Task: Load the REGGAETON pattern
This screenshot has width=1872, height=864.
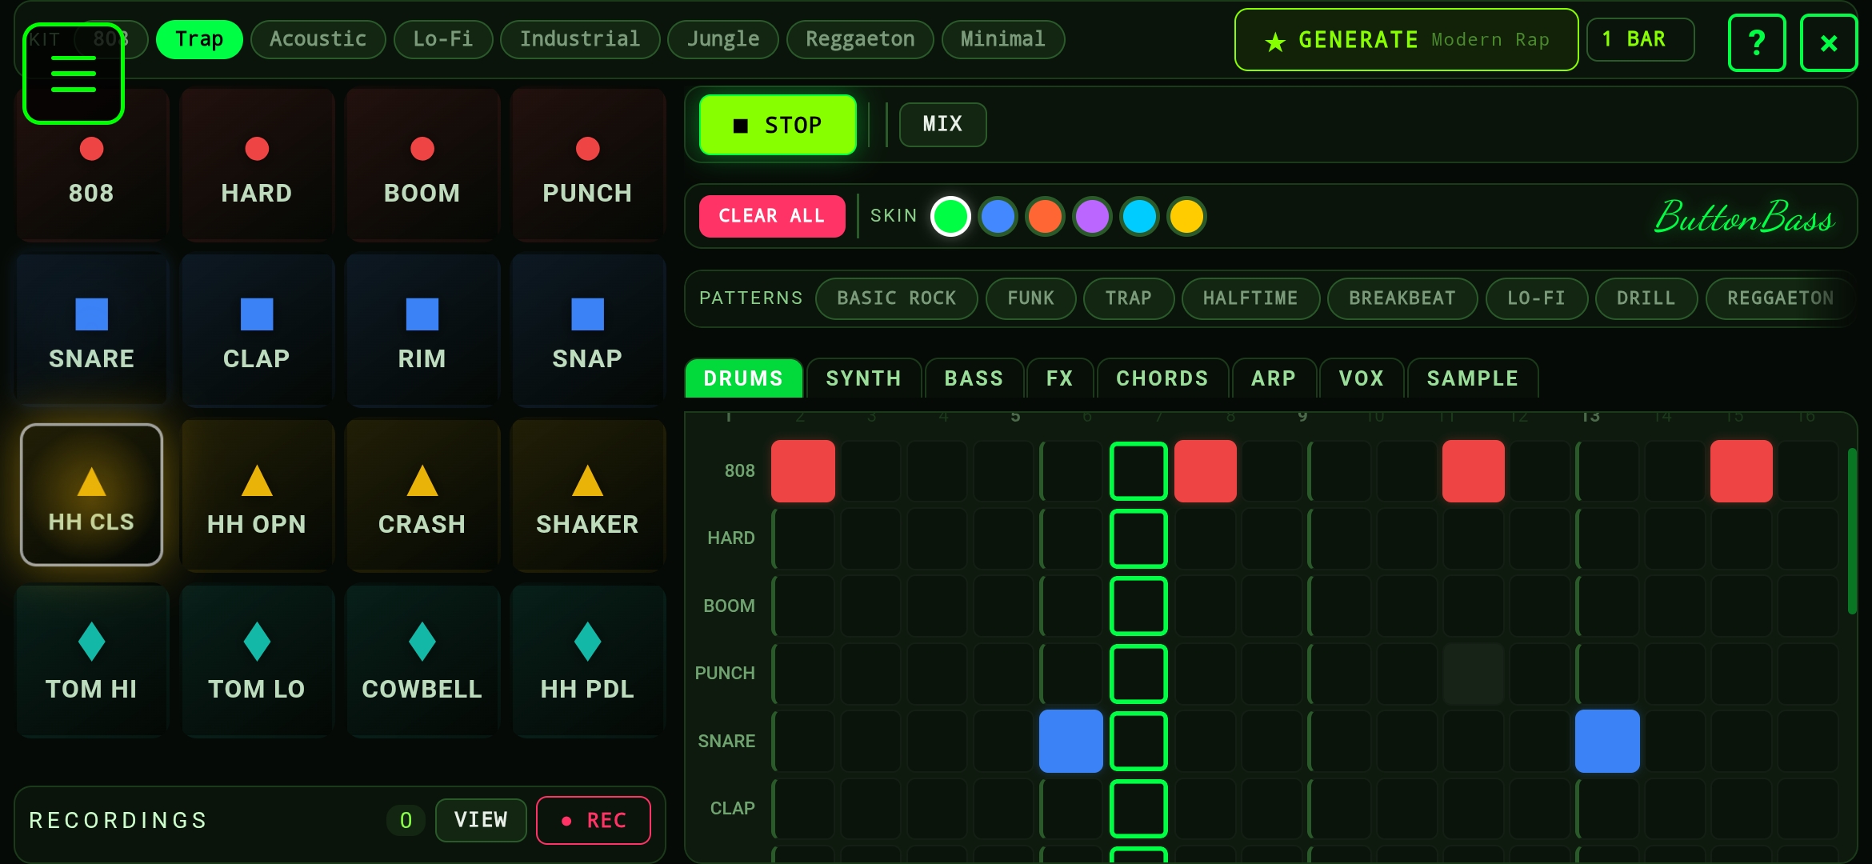Action: pos(1780,298)
